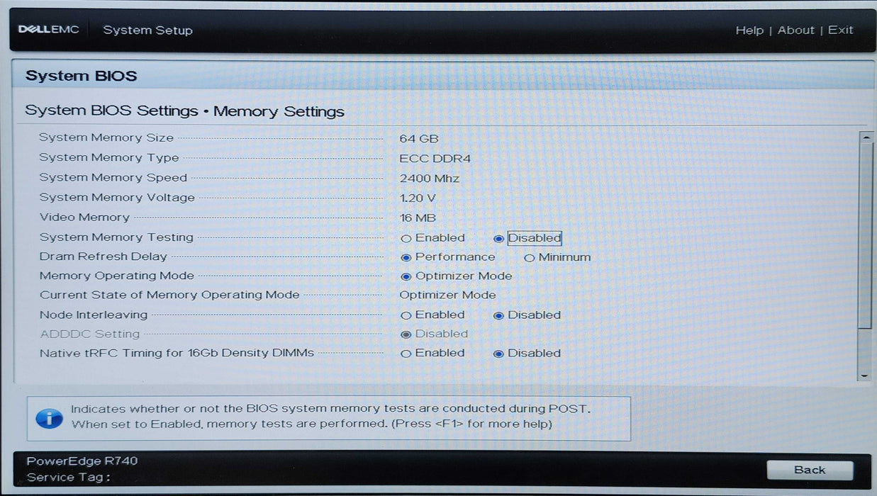Click the Current State of Memory Operating Mode label

169,295
